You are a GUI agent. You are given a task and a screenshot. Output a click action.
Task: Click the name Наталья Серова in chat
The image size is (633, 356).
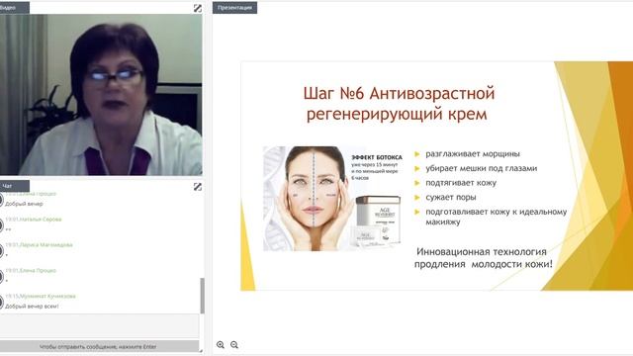pos(41,220)
